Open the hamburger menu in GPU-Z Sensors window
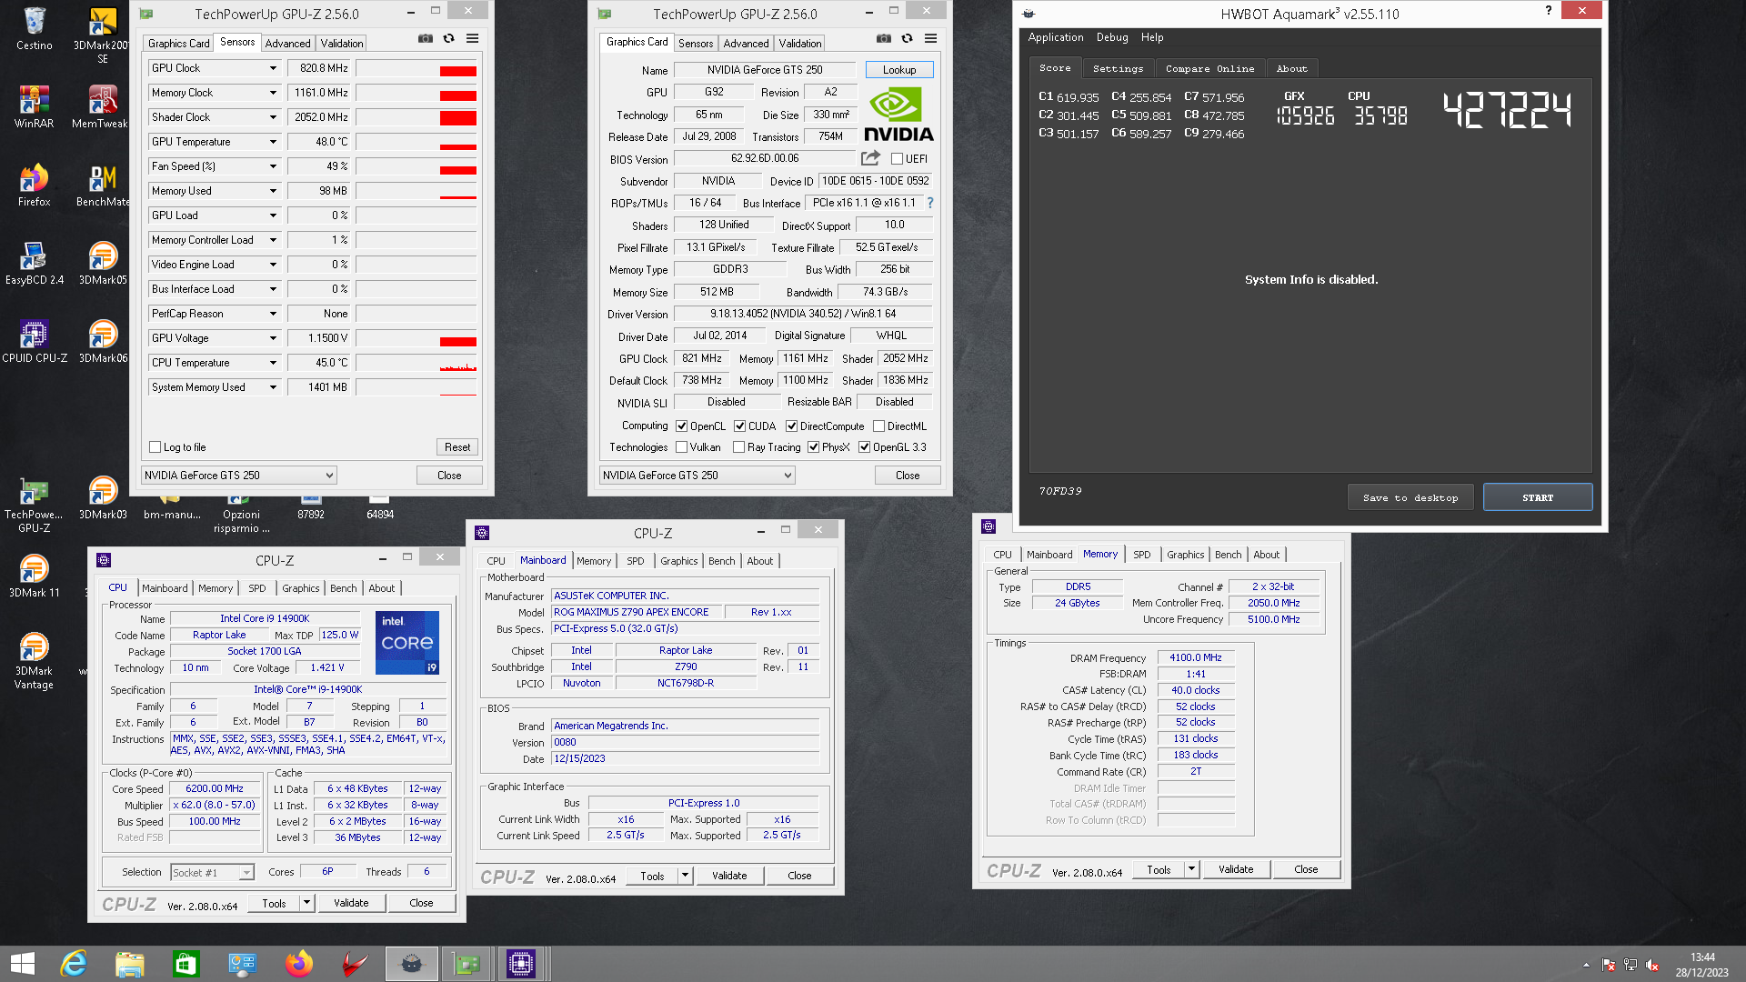Image resolution: width=1746 pixels, height=982 pixels. 472,38
